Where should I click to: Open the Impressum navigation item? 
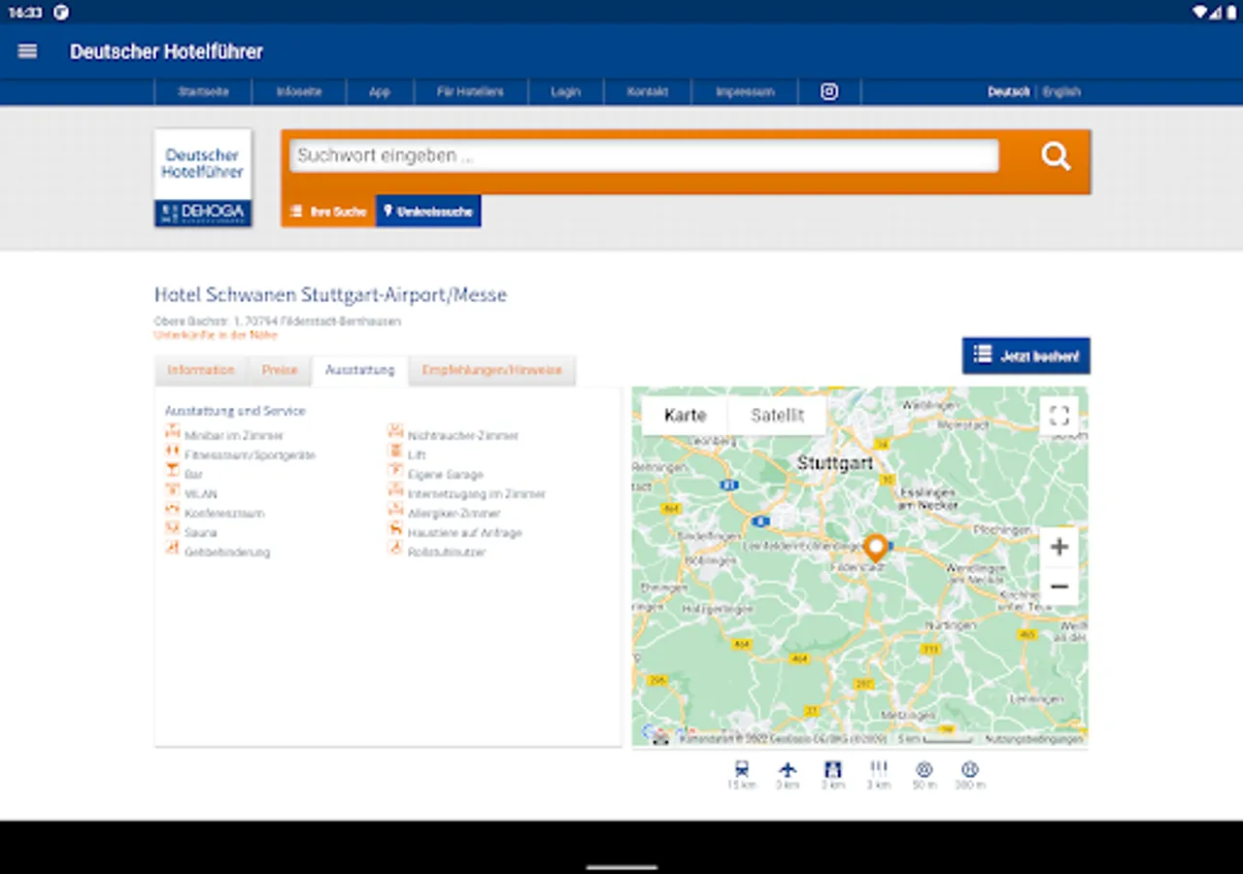(745, 91)
